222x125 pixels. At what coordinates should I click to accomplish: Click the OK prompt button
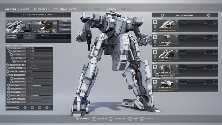click(133, 119)
